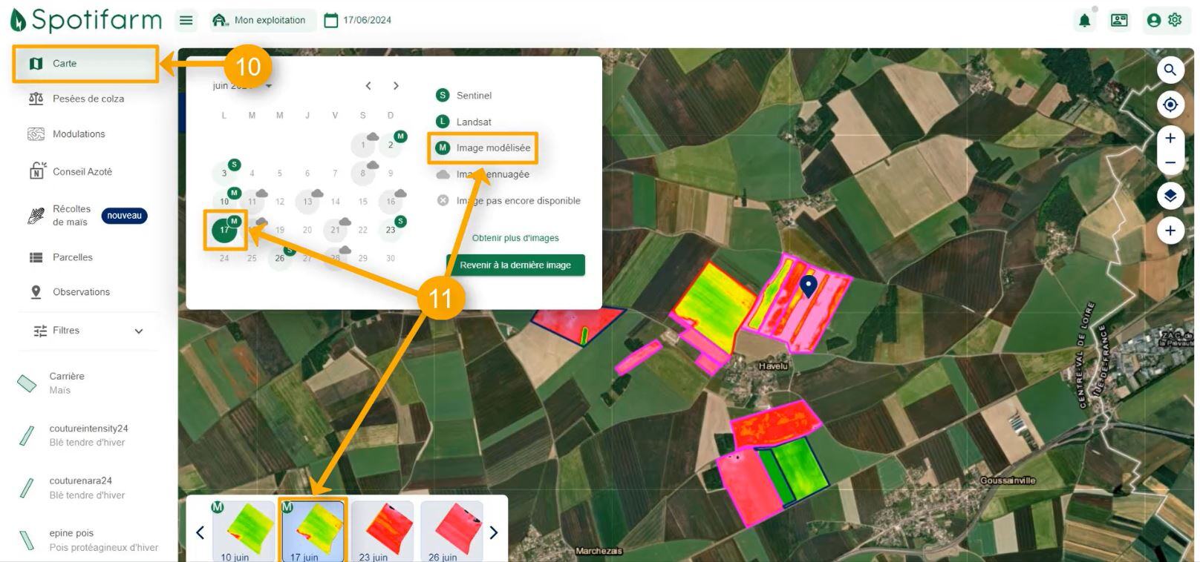Select the 23 juin image thumbnail
Viewport: 1200px width, 562px height.
(382, 530)
